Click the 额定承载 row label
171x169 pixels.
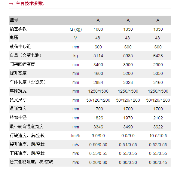(x=18, y=29)
